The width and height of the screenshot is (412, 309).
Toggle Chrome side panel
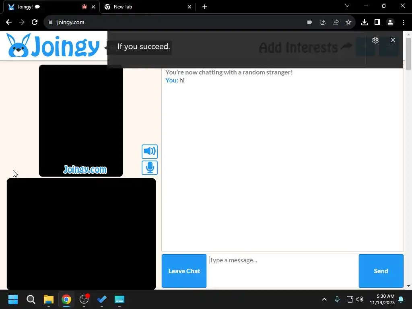[377, 23]
